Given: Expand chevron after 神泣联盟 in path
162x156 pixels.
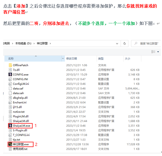Looking at the screenshot, I should (50, 43).
